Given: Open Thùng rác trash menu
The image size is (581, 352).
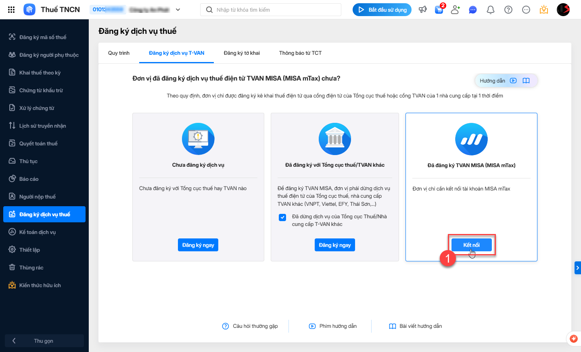Looking at the screenshot, I should 44,267.
